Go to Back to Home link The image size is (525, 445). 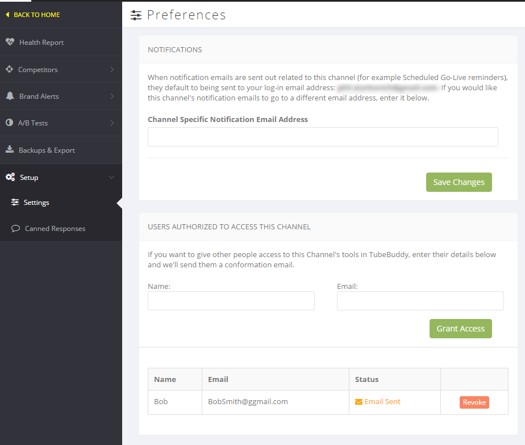tap(36, 15)
